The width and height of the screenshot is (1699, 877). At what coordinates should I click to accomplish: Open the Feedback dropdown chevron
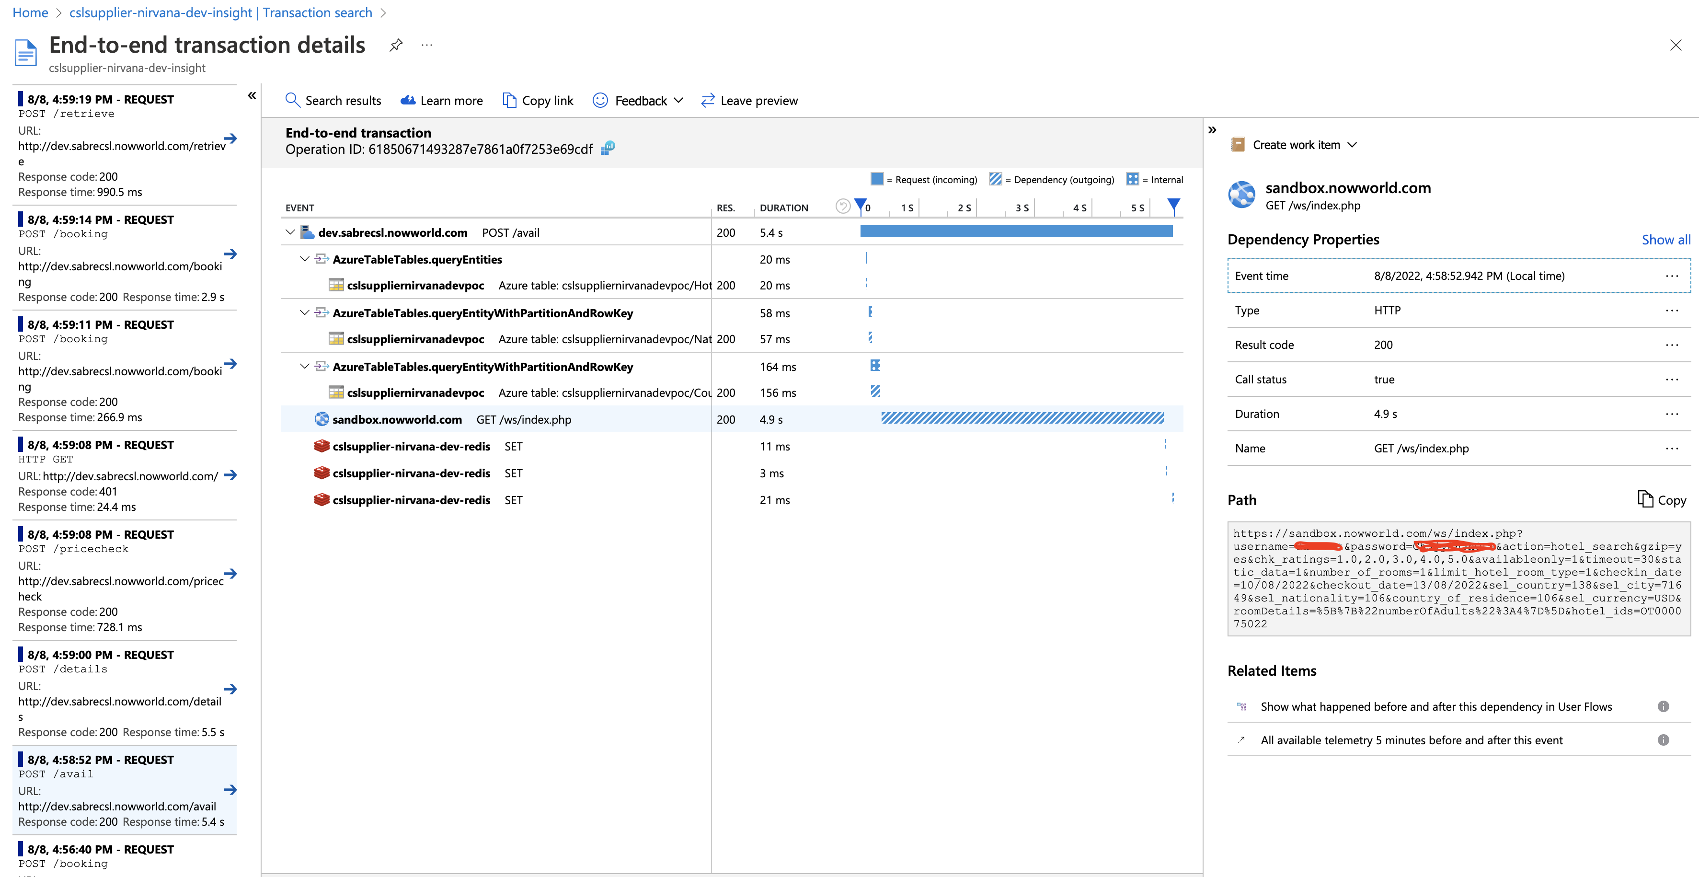point(678,100)
